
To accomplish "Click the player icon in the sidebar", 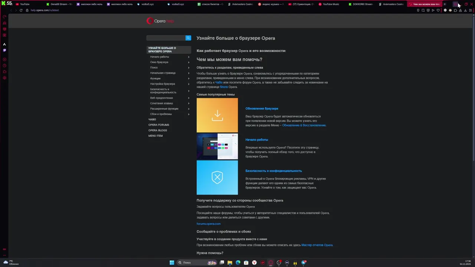I will [x=4, y=59].
